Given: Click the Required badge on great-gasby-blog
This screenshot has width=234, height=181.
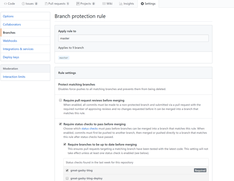Looking at the screenshot, I should pyautogui.click(x=200, y=170).
